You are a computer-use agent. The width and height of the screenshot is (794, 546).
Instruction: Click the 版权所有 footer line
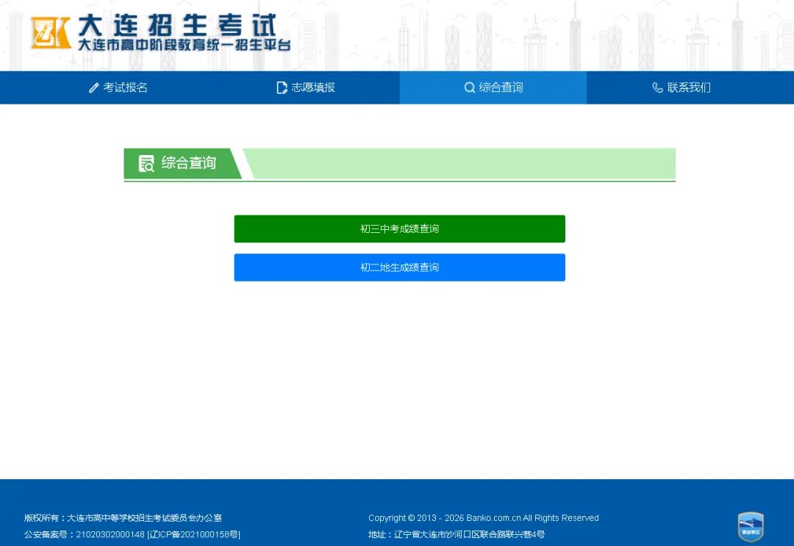tap(123, 517)
